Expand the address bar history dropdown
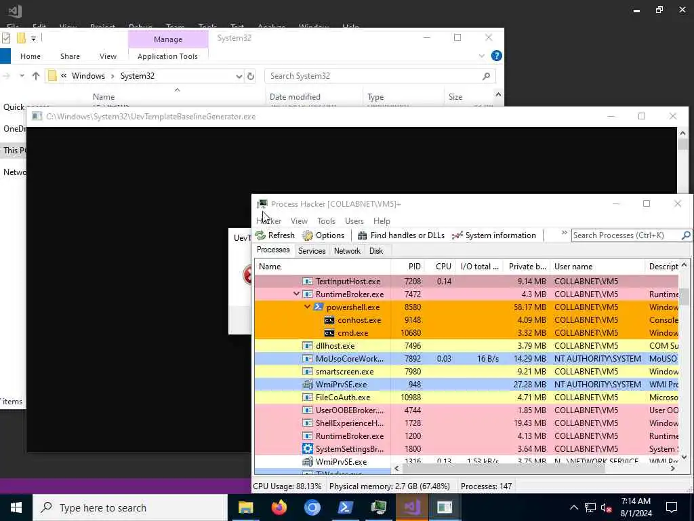Viewport: 694px width, 521px height. [239, 76]
